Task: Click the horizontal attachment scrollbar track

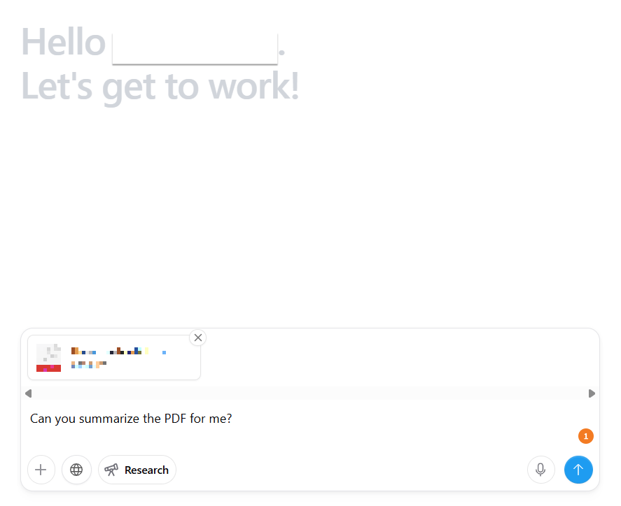Action: coord(309,393)
